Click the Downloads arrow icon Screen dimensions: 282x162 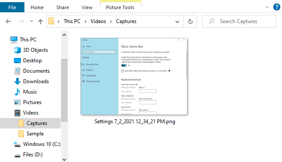click(17, 81)
